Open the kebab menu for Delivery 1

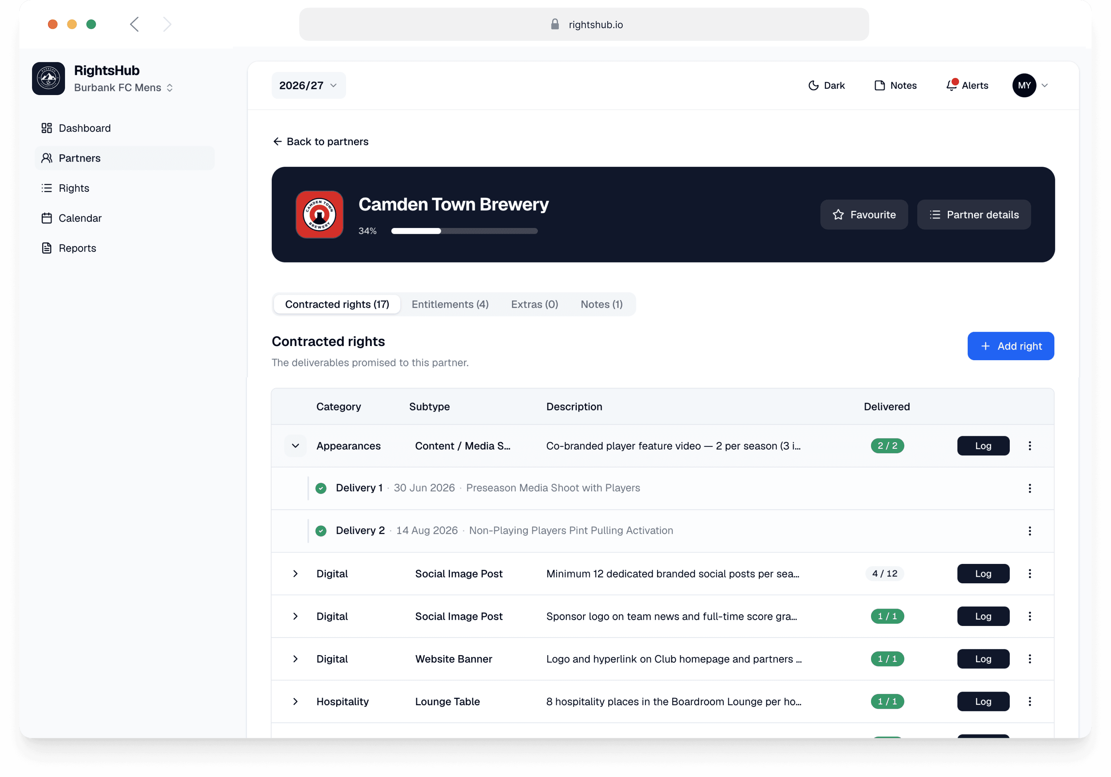pos(1030,488)
